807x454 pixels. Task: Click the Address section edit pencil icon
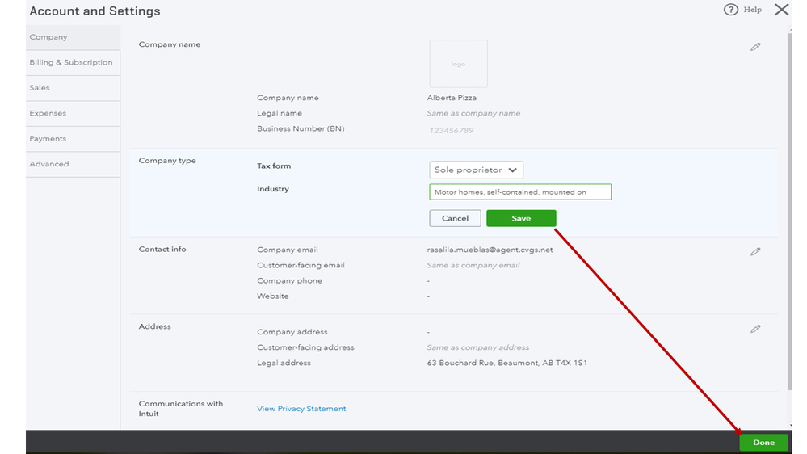point(755,330)
